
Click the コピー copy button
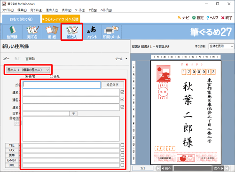[x=6, y=59]
